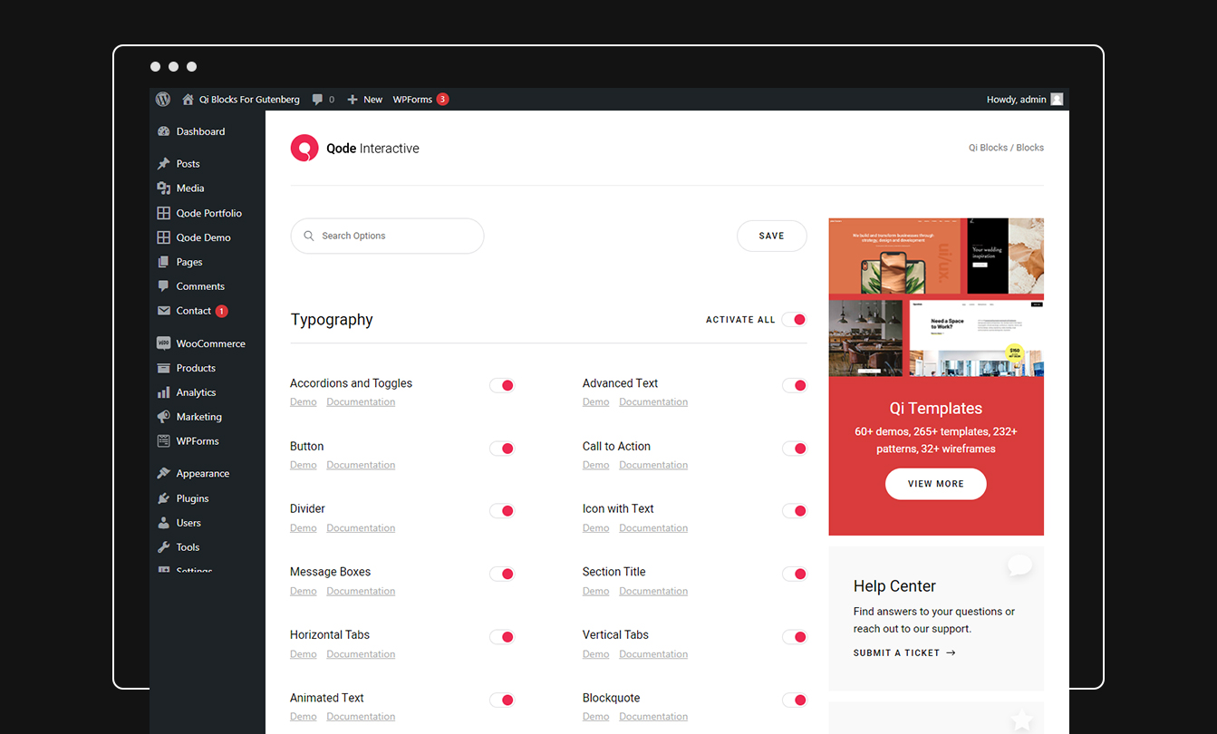
Task: Click in the Search Options field
Action: [x=387, y=236]
